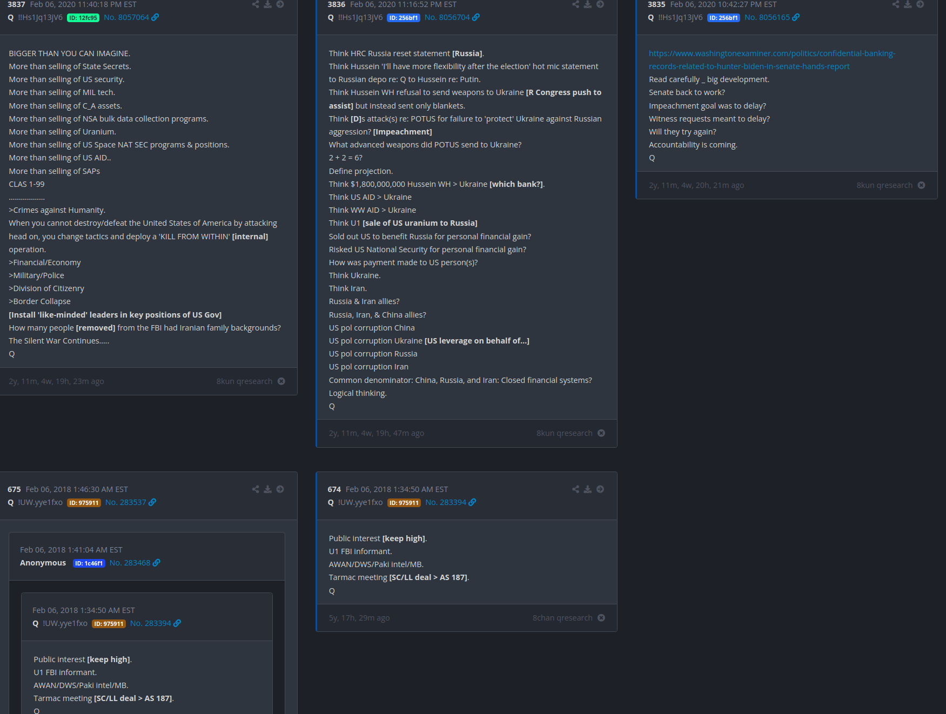Click the line 'BIGGER THAN YOU CAN IMAGINE.'
The width and height of the screenshot is (946, 714).
[69, 53]
